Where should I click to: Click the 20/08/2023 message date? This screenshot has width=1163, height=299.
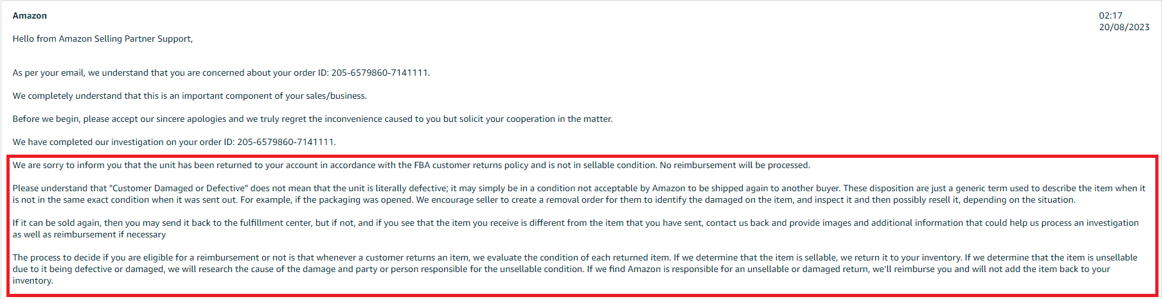(1124, 27)
